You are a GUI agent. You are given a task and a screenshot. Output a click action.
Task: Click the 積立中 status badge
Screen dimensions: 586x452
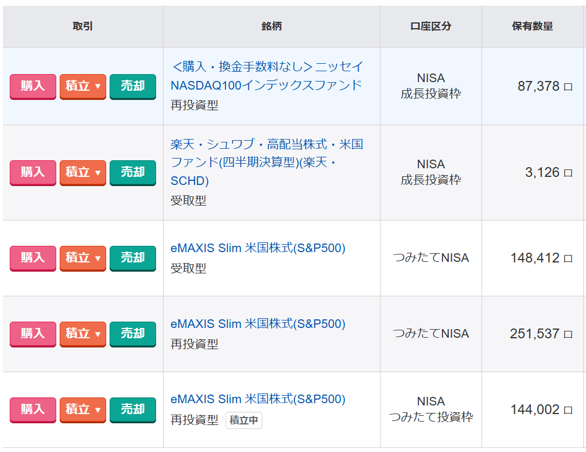pyautogui.click(x=244, y=420)
